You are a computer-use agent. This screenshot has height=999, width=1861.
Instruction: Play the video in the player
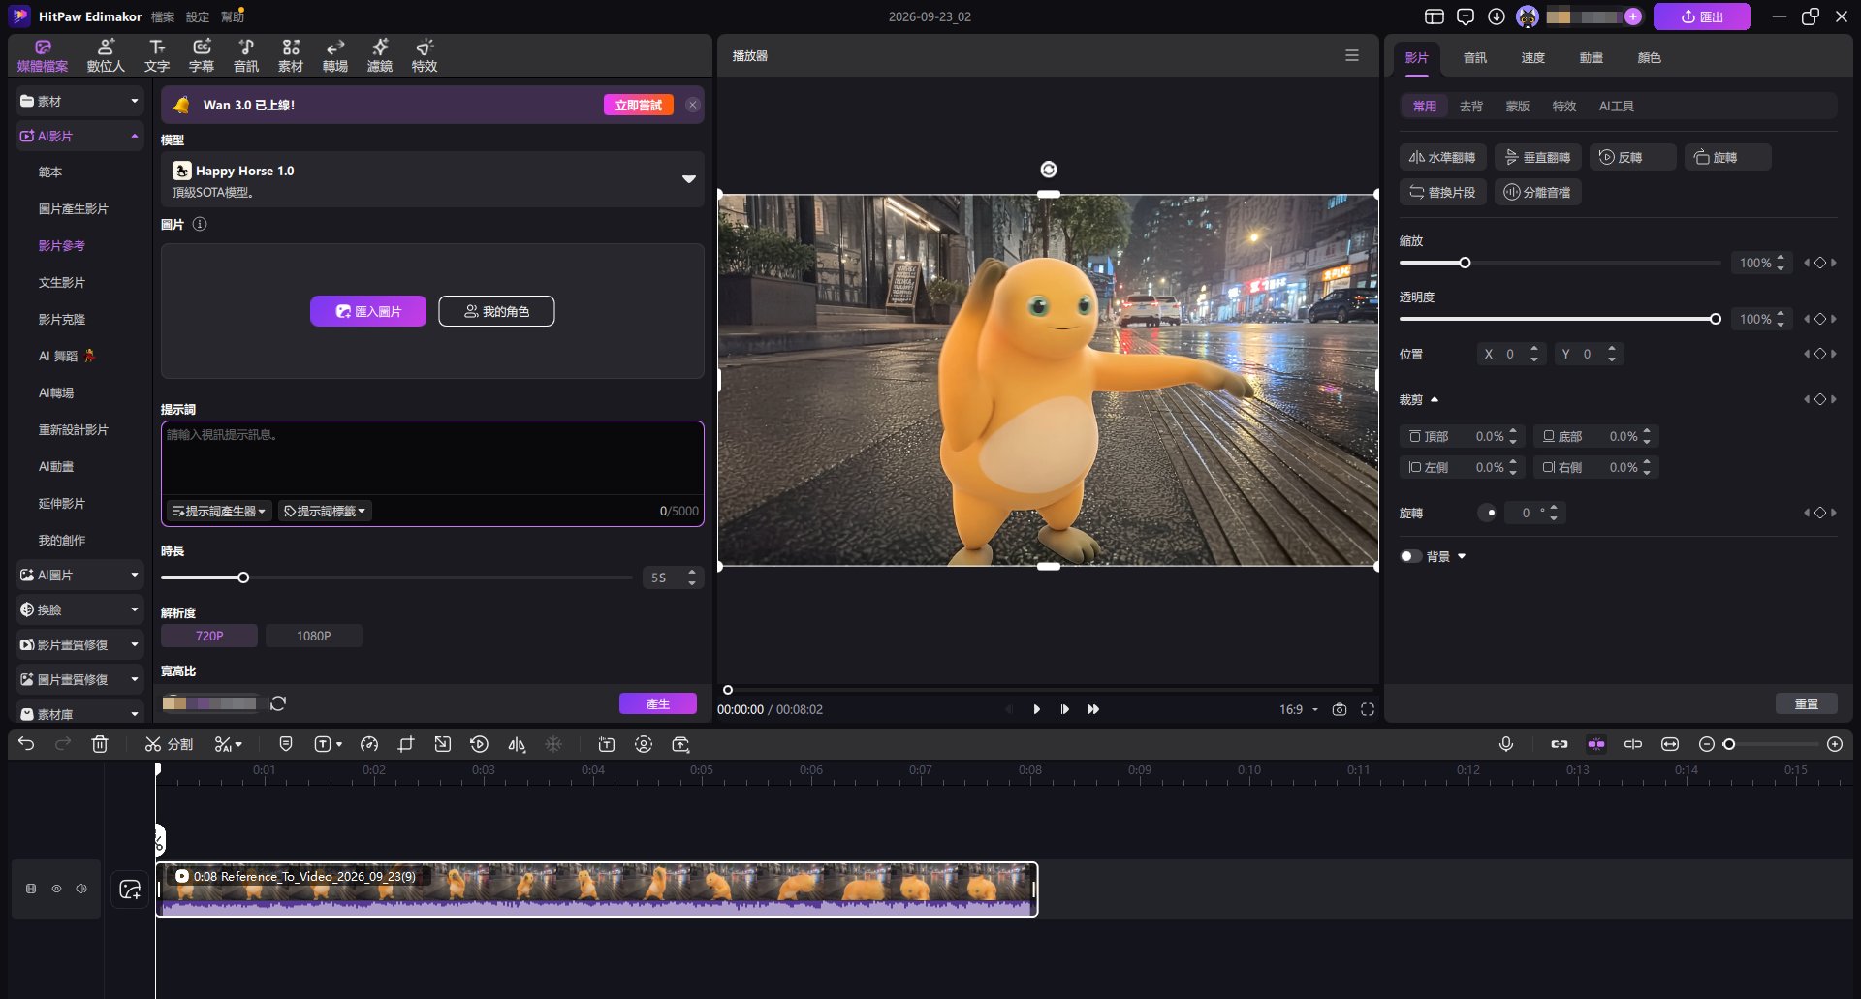(x=1037, y=709)
